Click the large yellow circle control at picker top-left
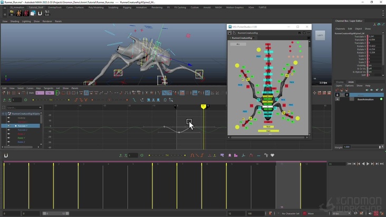The width and height of the screenshot is (386, 217). pyautogui.click(x=237, y=65)
